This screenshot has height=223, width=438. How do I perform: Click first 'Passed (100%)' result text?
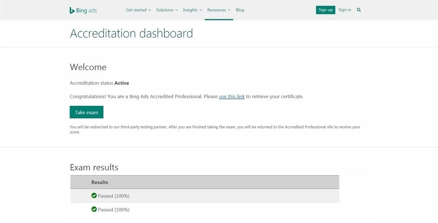(x=114, y=196)
